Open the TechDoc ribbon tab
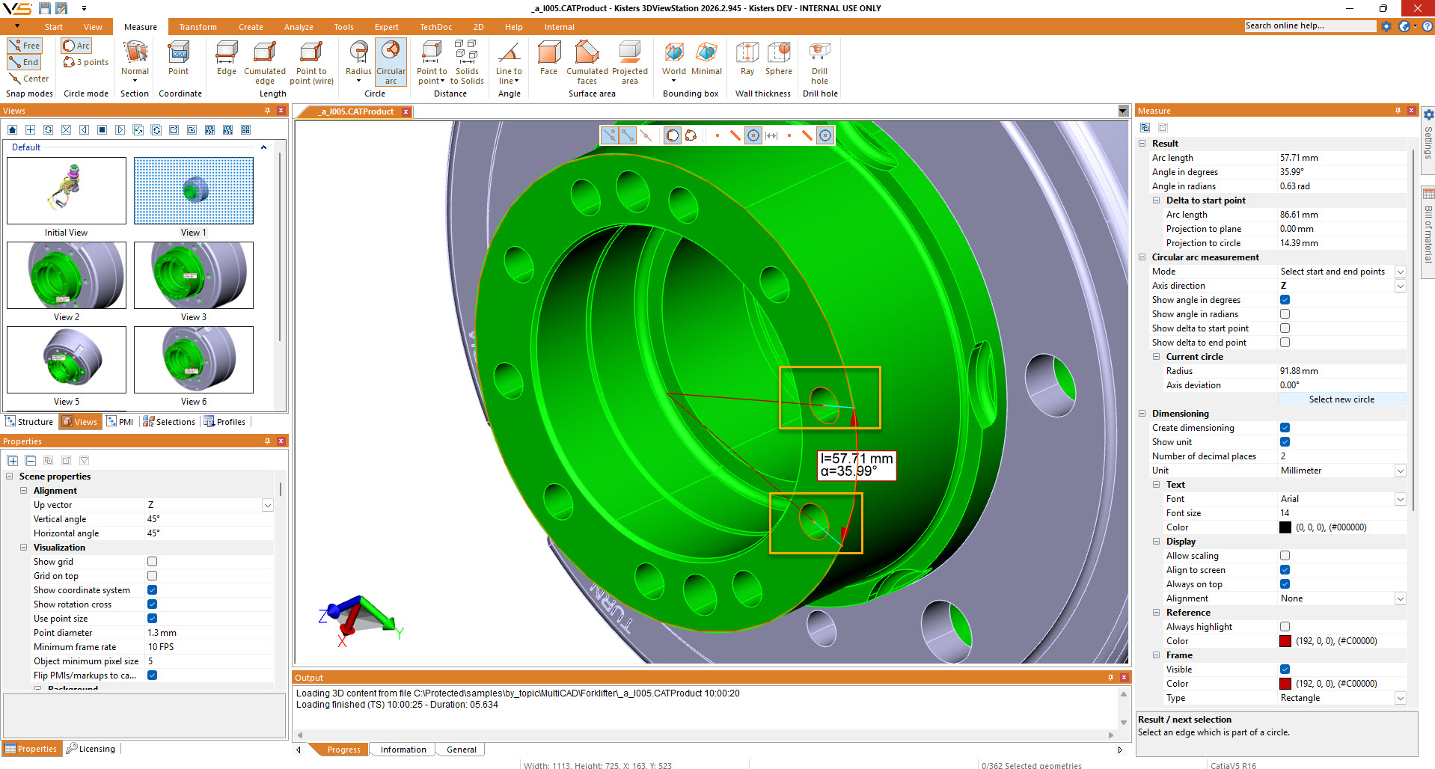The width and height of the screenshot is (1435, 769). click(435, 27)
